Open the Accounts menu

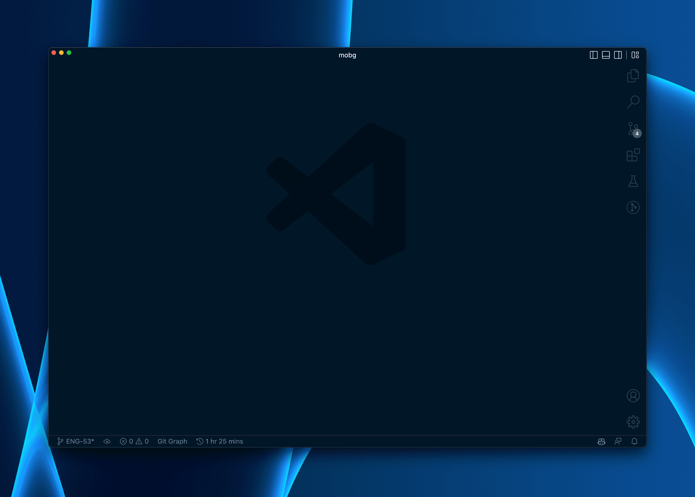pos(633,396)
